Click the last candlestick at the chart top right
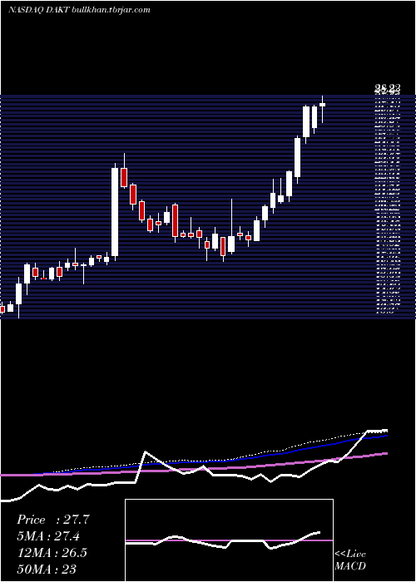This screenshot has height=582, width=416. (323, 109)
